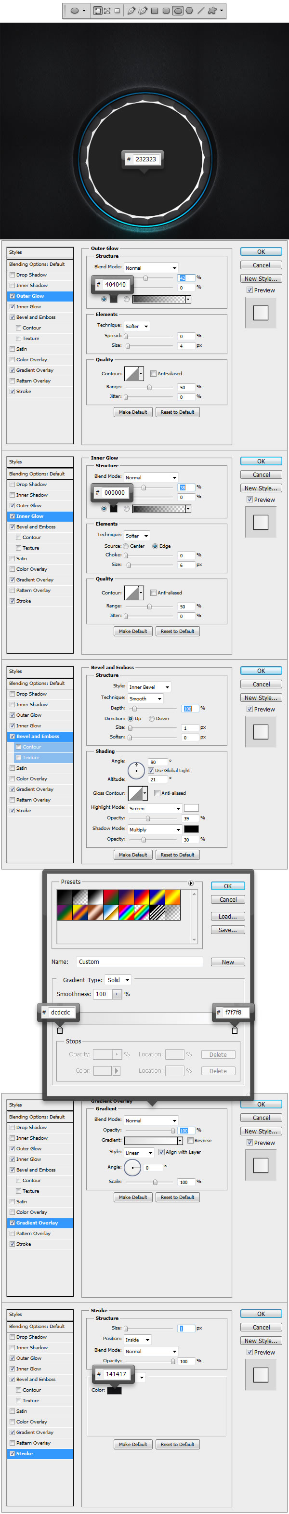Image resolution: width=289 pixels, height=1514 pixels.
Task: Toggle Preview in the Stroke dialog
Action: [x=250, y=1352]
